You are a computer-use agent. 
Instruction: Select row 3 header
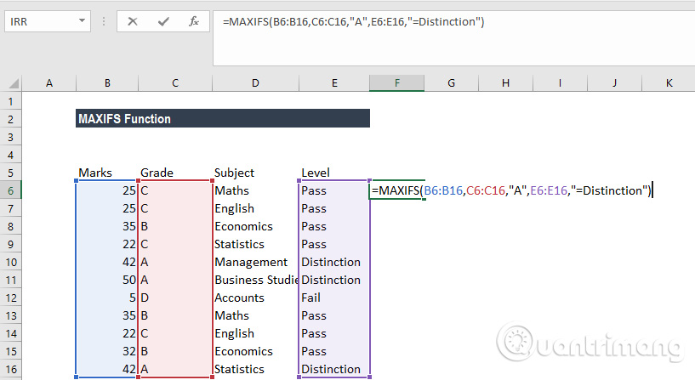(x=11, y=138)
